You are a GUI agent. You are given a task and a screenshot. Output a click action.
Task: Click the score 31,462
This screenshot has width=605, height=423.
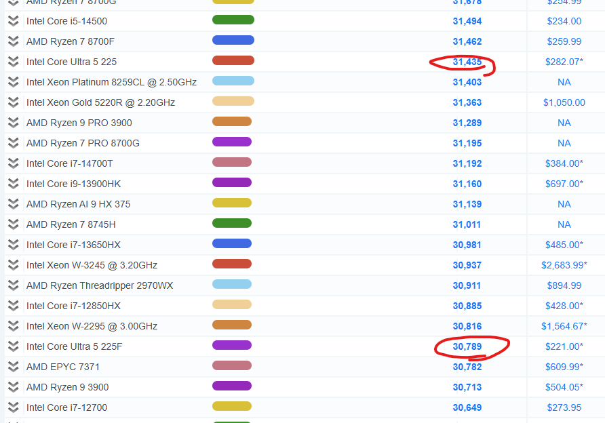tap(467, 41)
